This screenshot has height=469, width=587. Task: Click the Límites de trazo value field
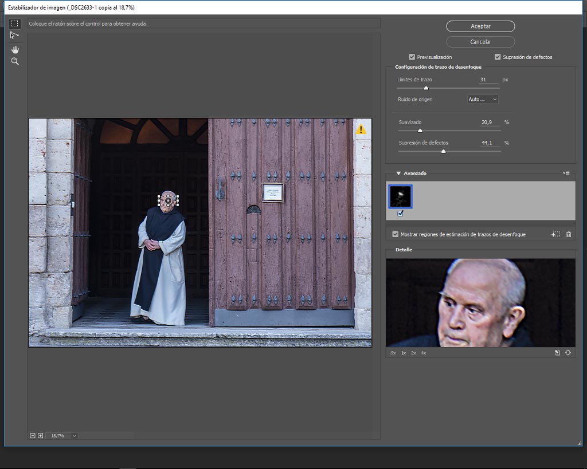pyautogui.click(x=488, y=80)
